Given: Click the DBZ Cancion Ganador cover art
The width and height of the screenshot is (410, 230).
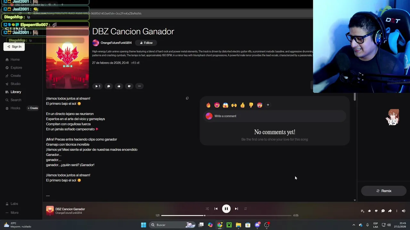Looking at the screenshot, I should (x=68, y=57).
